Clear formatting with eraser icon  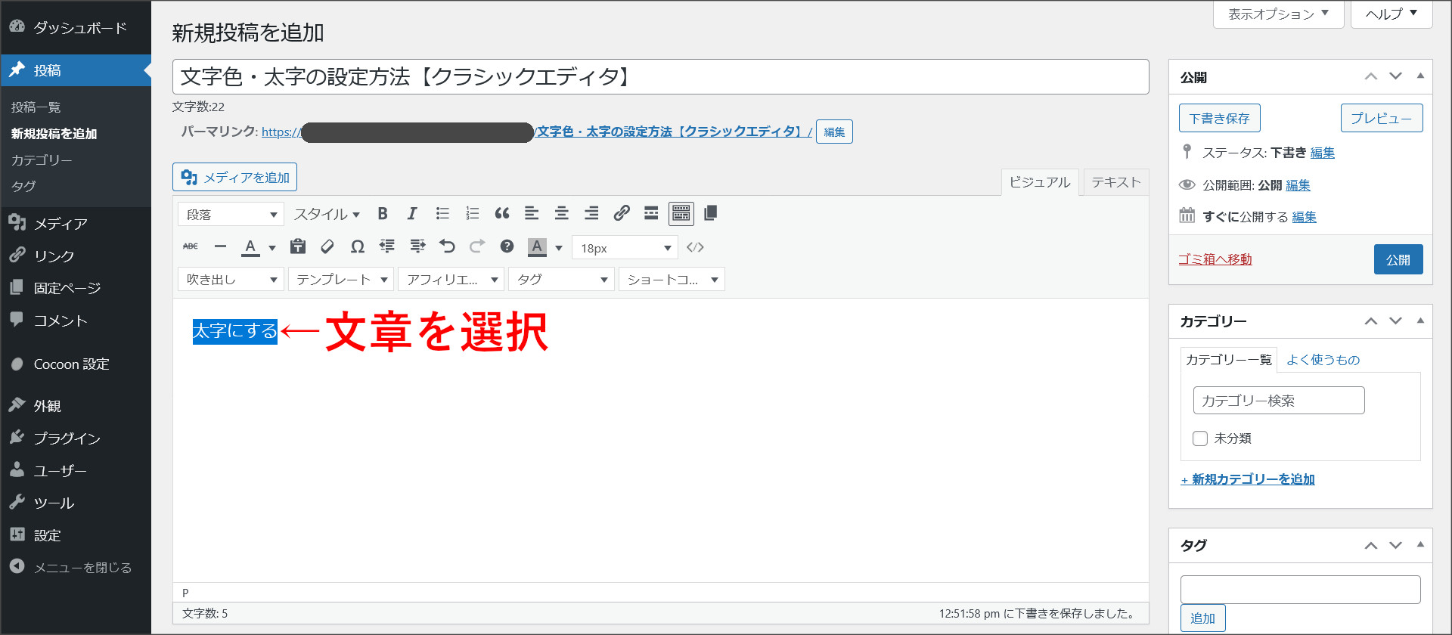[x=327, y=246]
